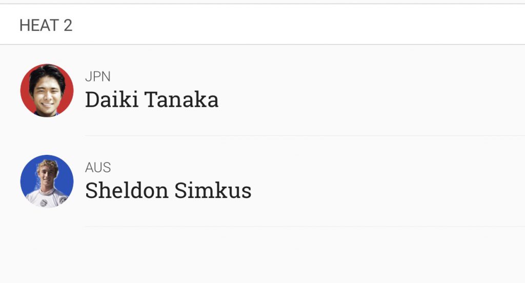Select the HEAT 2 header text
This screenshot has height=283, width=525.
(x=46, y=25)
